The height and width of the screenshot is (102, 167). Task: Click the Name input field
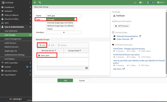(x=64, y=16)
